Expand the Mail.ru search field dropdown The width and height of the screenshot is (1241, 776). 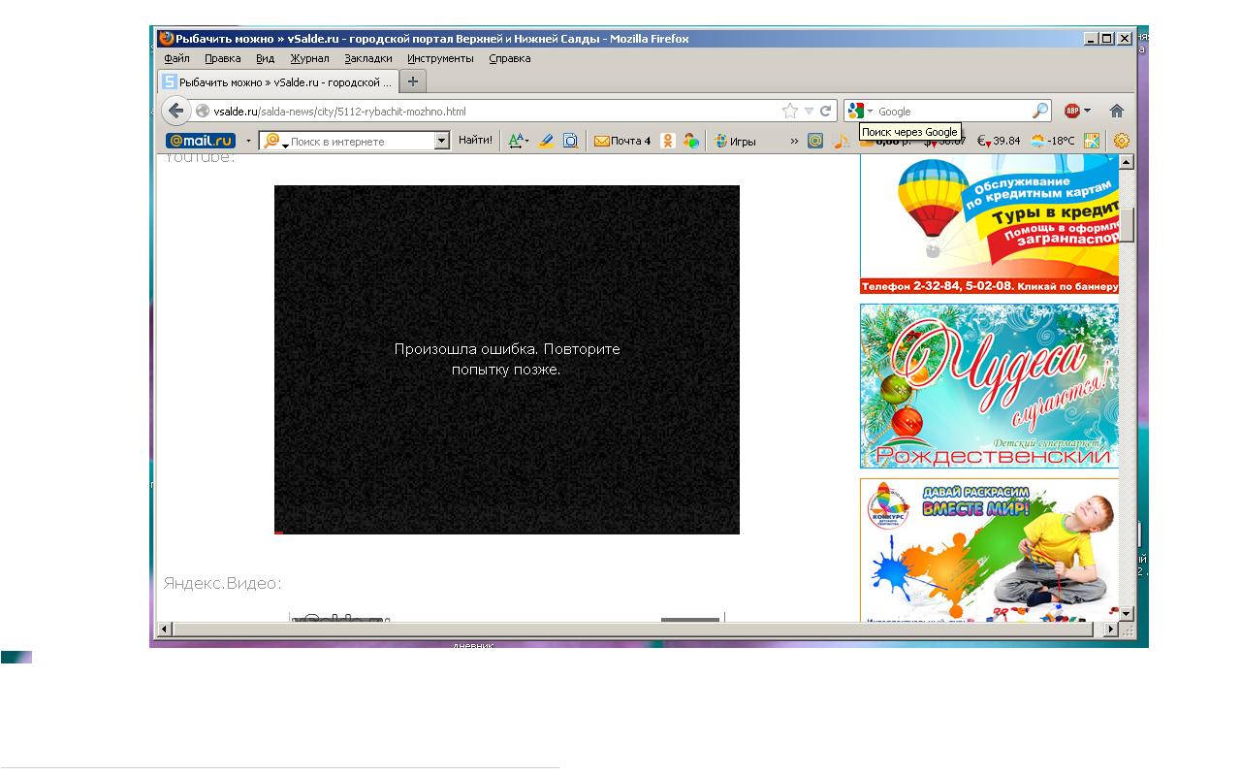click(442, 141)
